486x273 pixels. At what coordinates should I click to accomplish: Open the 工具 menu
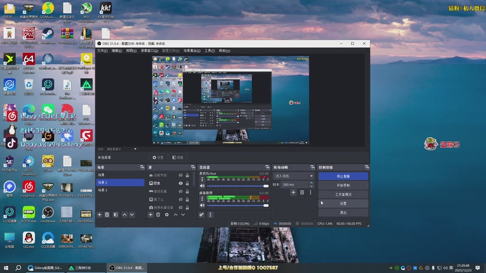coord(209,51)
